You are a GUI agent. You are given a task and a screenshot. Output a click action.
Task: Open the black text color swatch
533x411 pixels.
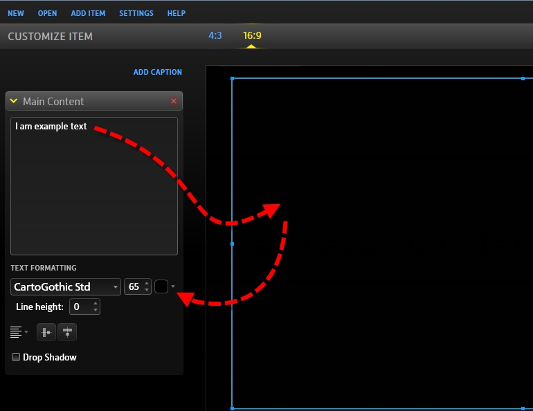pos(161,286)
